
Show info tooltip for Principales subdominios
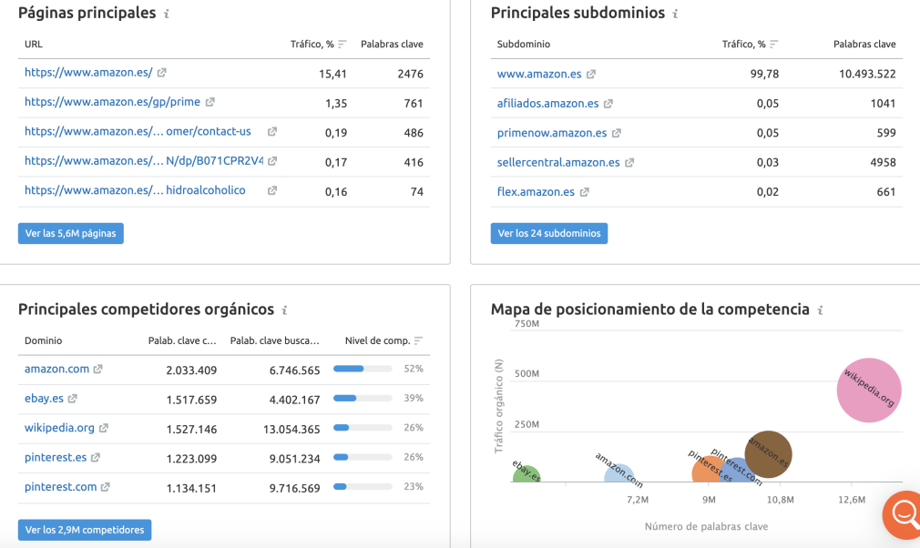point(675,14)
